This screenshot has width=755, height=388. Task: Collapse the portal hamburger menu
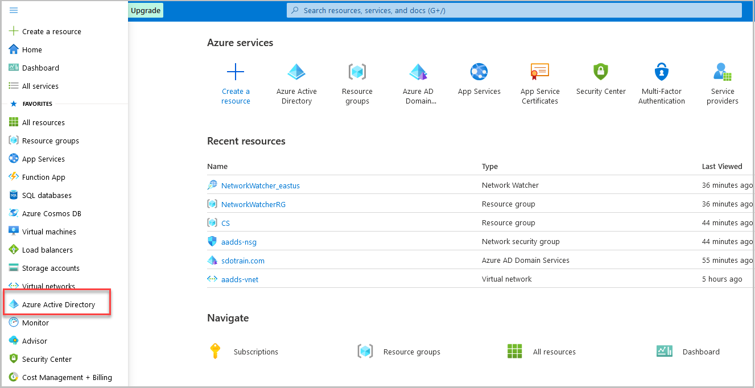pyautogui.click(x=14, y=10)
